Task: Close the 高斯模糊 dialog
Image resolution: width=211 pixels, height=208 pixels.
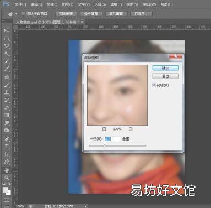Action: [x=176, y=56]
